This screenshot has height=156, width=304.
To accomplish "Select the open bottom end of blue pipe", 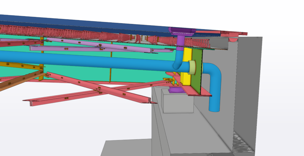I will [x=214, y=110].
